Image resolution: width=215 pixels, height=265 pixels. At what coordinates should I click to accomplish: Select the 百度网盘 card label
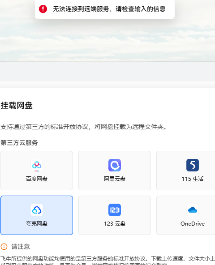tap(37, 179)
